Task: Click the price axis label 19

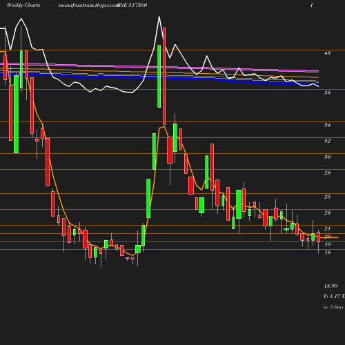Action: (327, 244)
